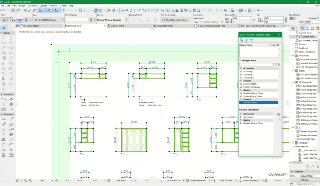Click the Fit in Window icon in the status bar

[30, 180]
